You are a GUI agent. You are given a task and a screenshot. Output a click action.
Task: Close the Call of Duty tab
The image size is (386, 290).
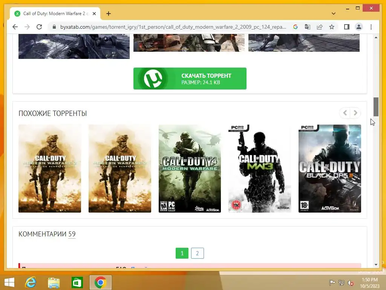[x=94, y=14]
